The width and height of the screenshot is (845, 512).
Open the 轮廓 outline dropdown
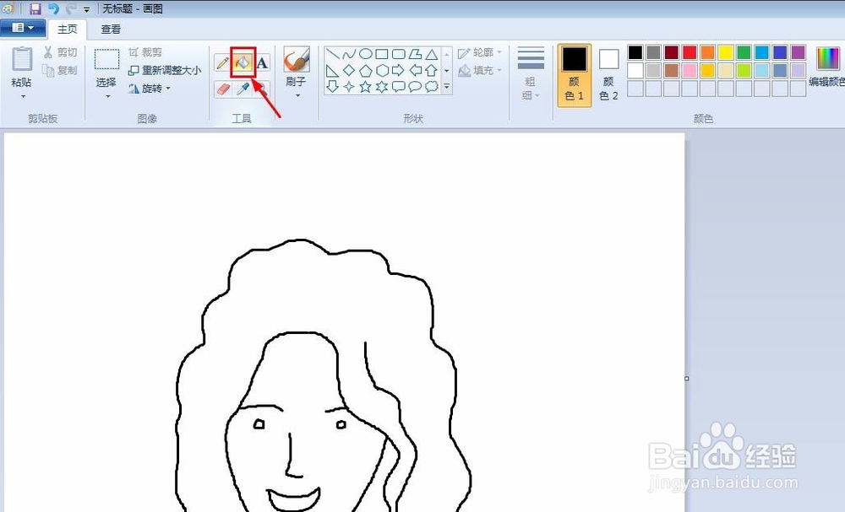click(x=481, y=51)
